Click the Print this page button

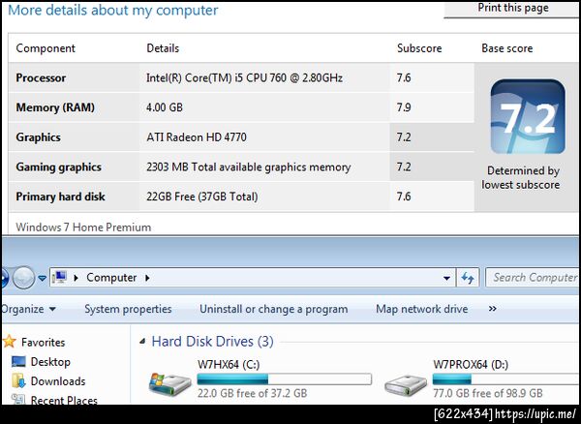pyautogui.click(x=512, y=8)
